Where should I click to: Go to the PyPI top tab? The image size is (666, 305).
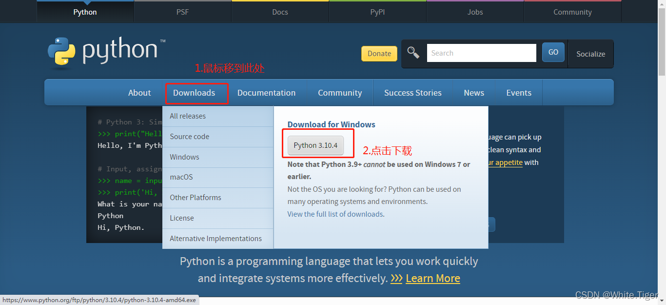[378, 12]
